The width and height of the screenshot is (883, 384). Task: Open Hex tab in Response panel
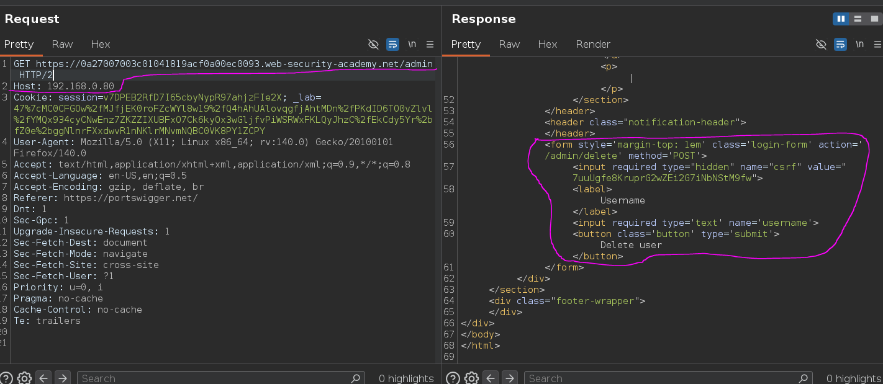coord(548,44)
